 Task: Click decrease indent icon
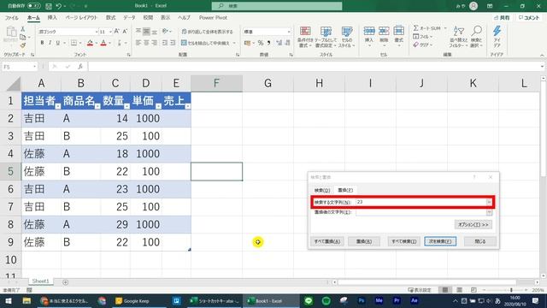[165, 43]
